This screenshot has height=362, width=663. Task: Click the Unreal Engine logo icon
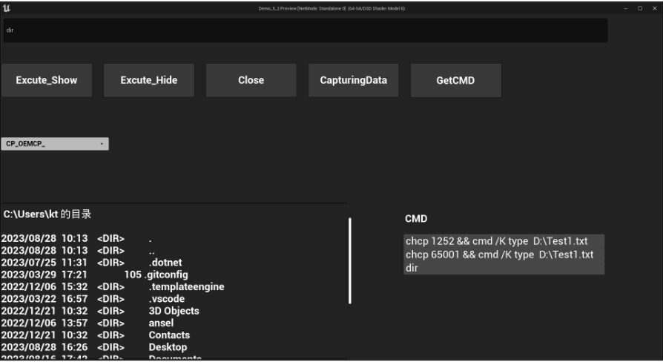point(7,8)
